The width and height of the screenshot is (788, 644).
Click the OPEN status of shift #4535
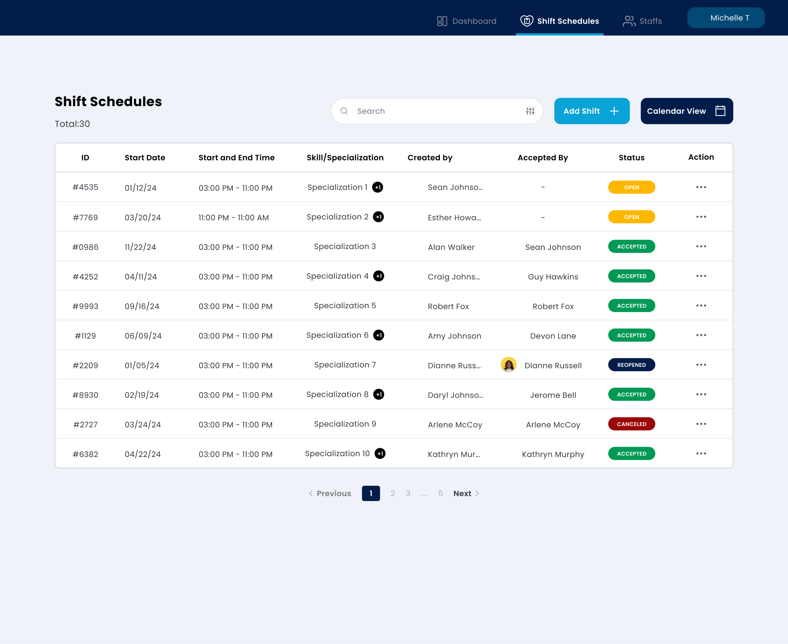pyautogui.click(x=631, y=187)
